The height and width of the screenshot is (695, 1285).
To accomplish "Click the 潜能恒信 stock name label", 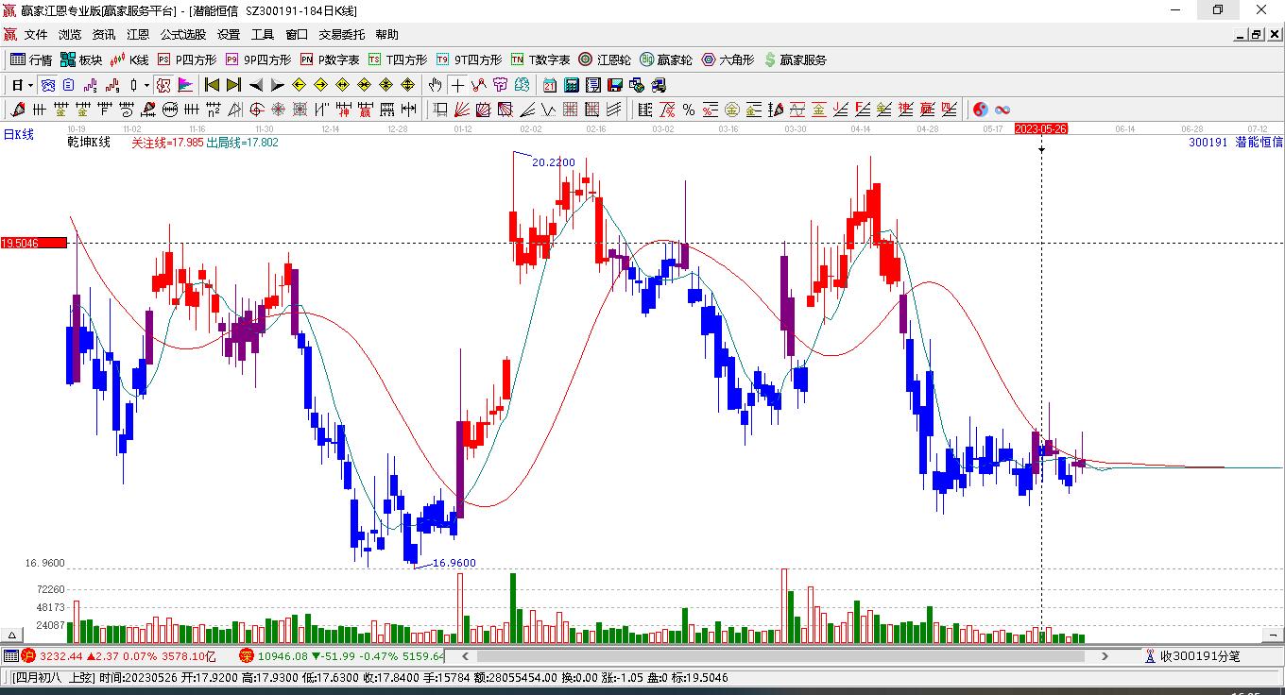I will (x=1259, y=143).
